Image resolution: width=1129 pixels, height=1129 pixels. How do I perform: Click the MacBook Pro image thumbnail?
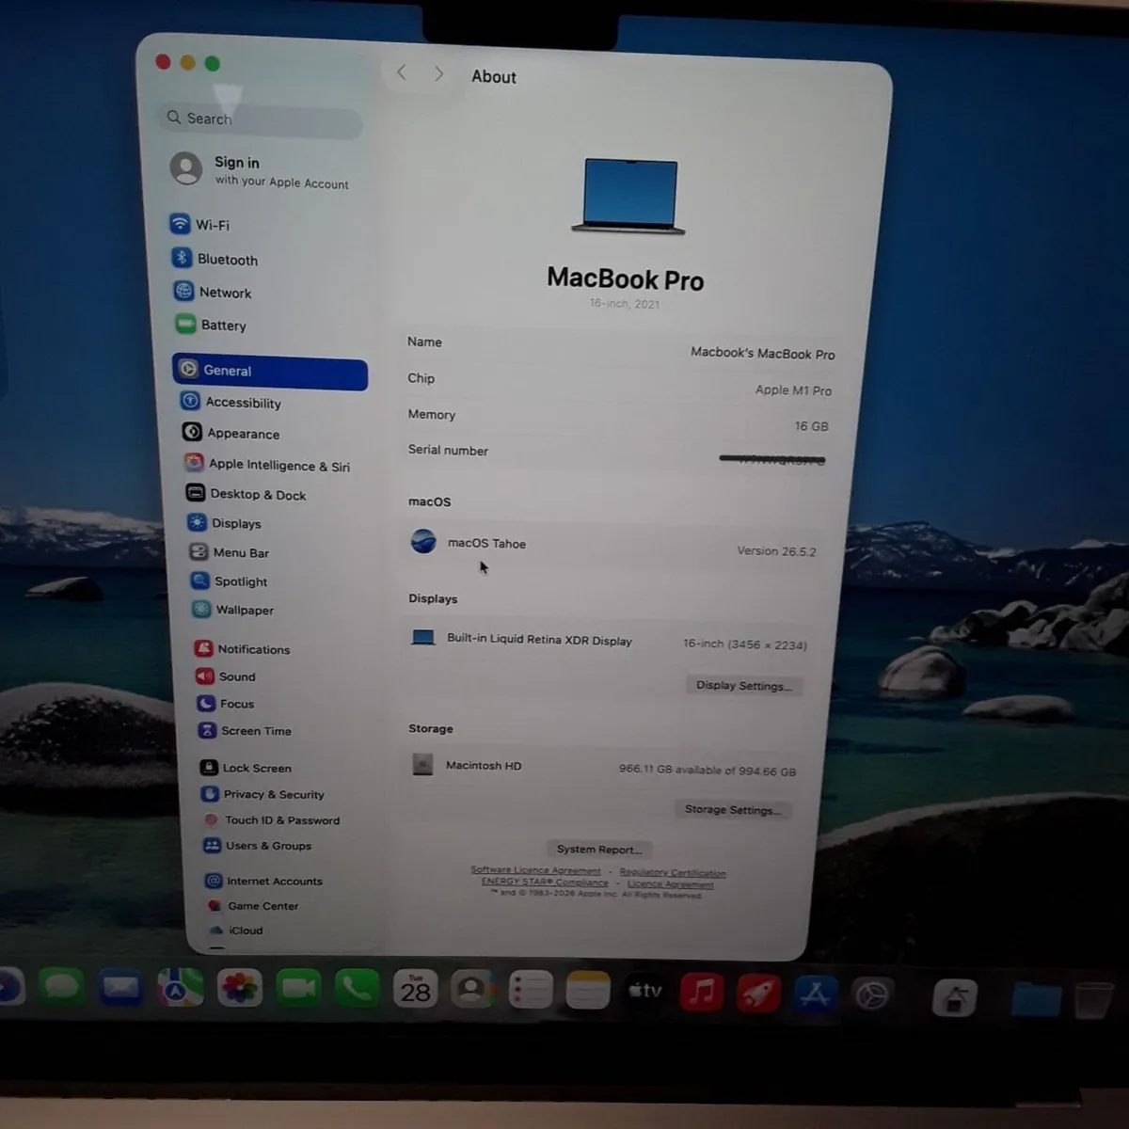628,196
